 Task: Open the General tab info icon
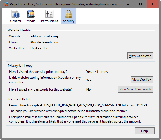pos(16,14)
